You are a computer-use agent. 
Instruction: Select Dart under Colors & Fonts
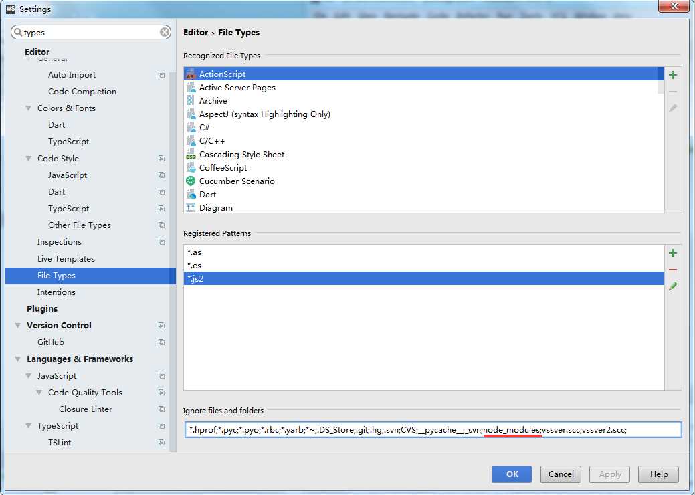click(x=57, y=125)
